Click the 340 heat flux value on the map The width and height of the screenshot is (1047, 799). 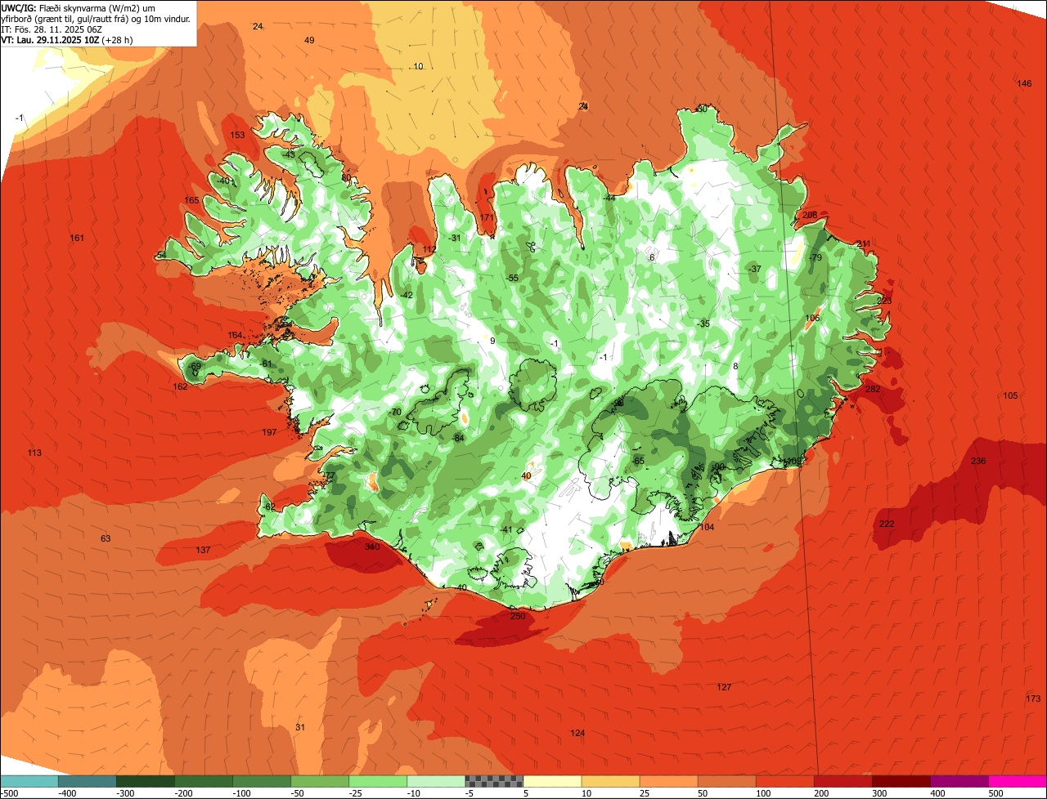pyautogui.click(x=372, y=547)
